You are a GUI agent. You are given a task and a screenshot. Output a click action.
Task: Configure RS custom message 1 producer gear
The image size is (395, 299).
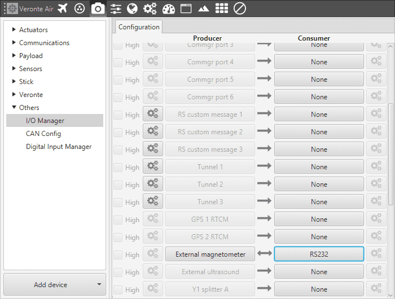pyautogui.click(x=153, y=114)
